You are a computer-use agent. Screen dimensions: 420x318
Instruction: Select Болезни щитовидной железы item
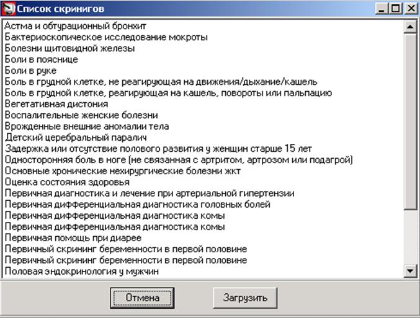click(69, 48)
